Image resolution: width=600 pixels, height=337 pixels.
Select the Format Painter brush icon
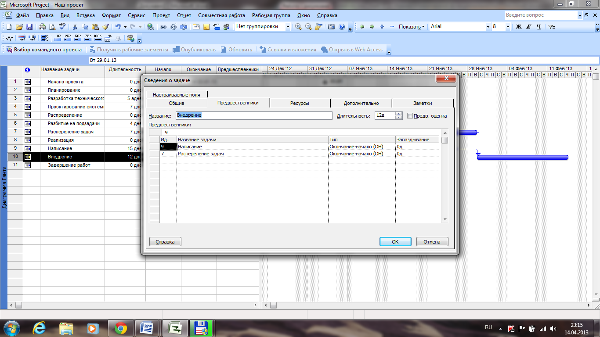[x=105, y=27]
